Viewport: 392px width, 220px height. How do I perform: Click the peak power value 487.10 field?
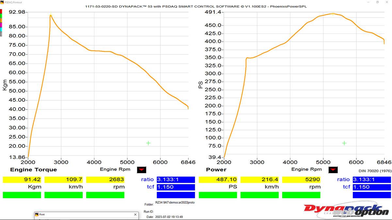(218, 180)
